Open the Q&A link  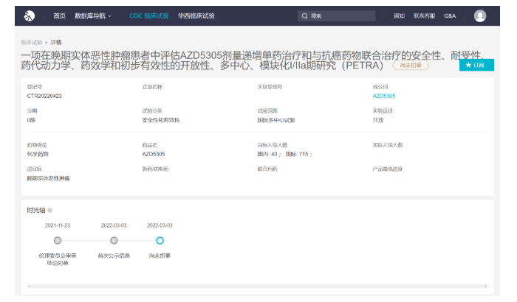tap(450, 15)
